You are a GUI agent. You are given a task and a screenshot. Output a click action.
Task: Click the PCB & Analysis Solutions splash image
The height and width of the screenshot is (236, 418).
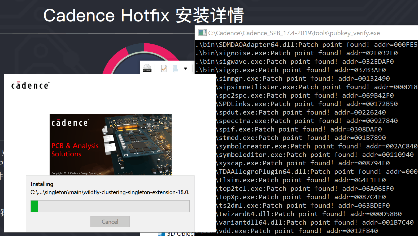(x=111, y=145)
